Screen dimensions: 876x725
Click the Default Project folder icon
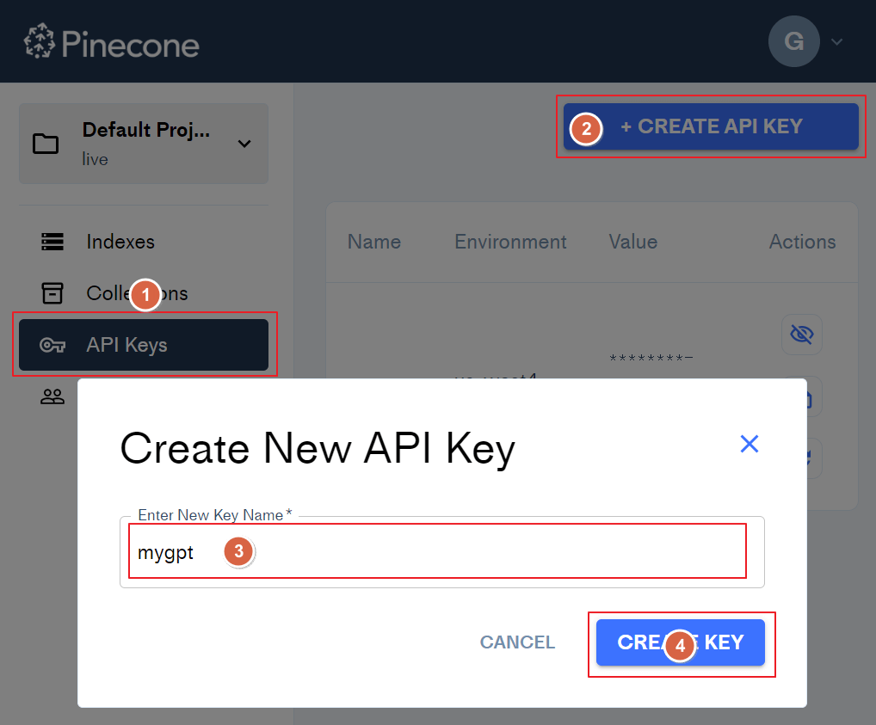click(x=46, y=143)
